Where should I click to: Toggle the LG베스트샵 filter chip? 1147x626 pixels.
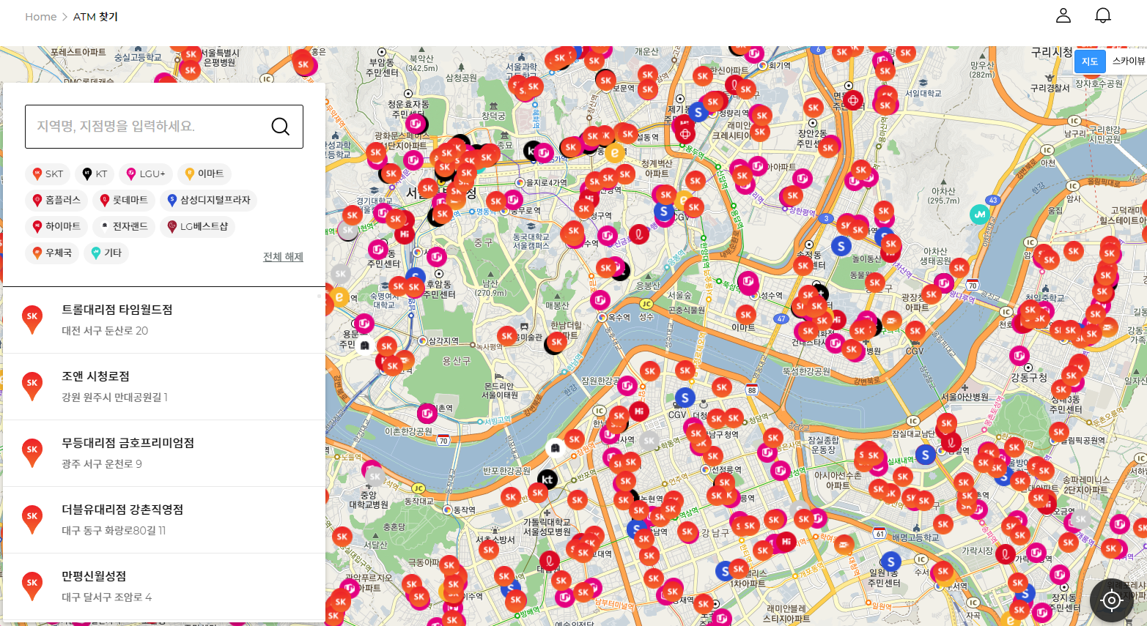pyautogui.click(x=197, y=226)
